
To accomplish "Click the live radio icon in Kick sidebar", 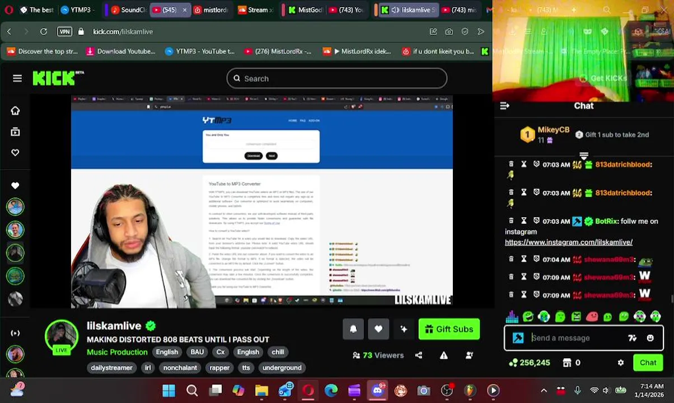I will click(15, 333).
